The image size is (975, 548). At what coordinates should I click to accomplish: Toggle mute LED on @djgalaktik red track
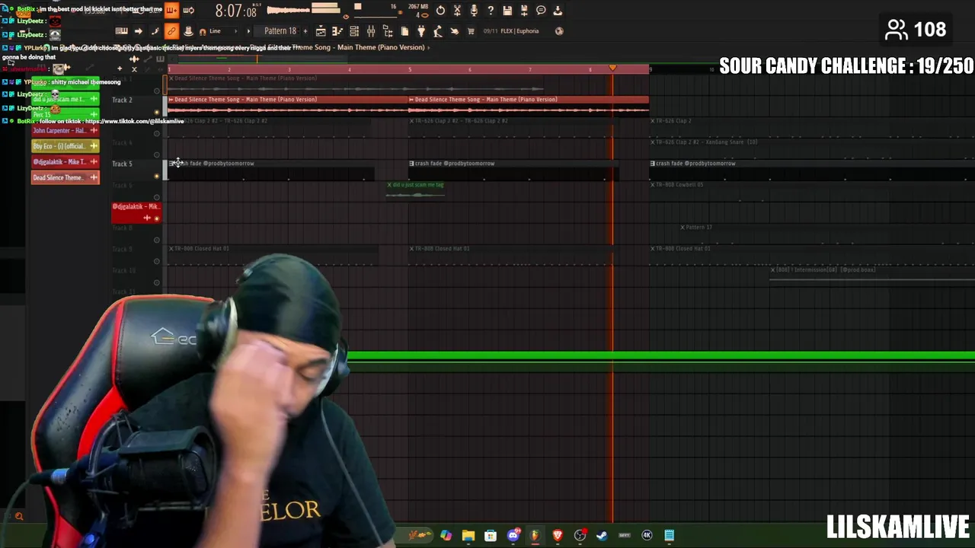coord(157,218)
